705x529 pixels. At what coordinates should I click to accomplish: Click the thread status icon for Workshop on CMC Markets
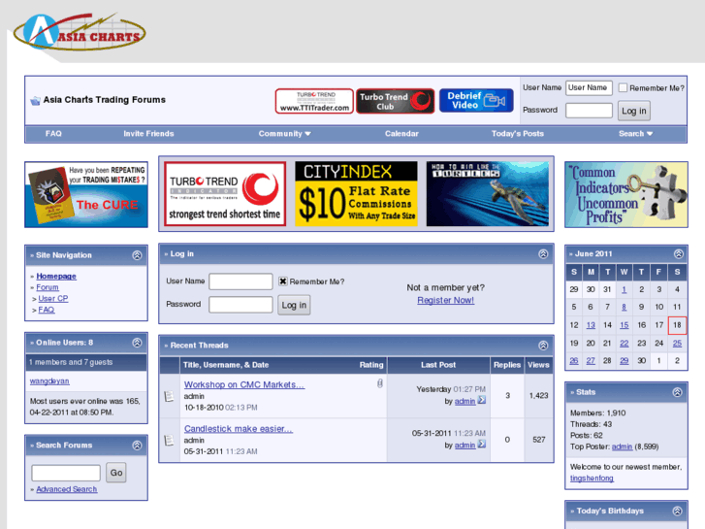click(170, 396)
